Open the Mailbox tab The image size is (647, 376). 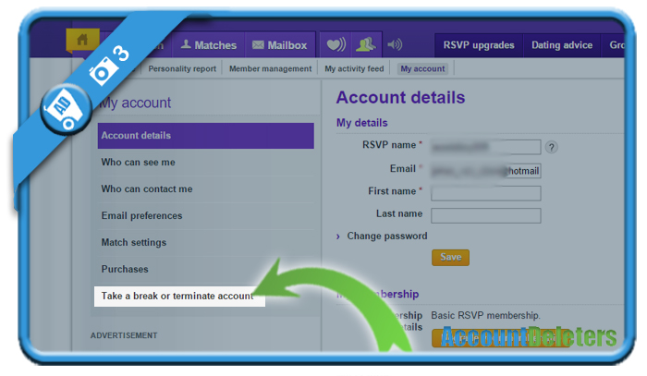click(x=280, y=45)
